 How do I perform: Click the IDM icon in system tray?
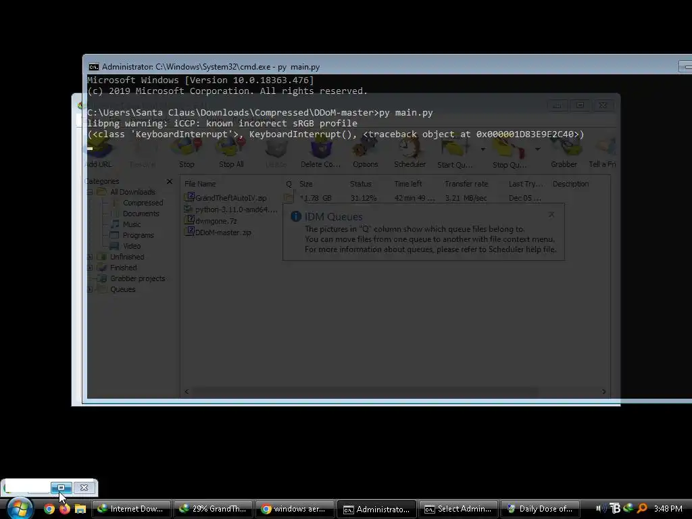coord(628,509)
